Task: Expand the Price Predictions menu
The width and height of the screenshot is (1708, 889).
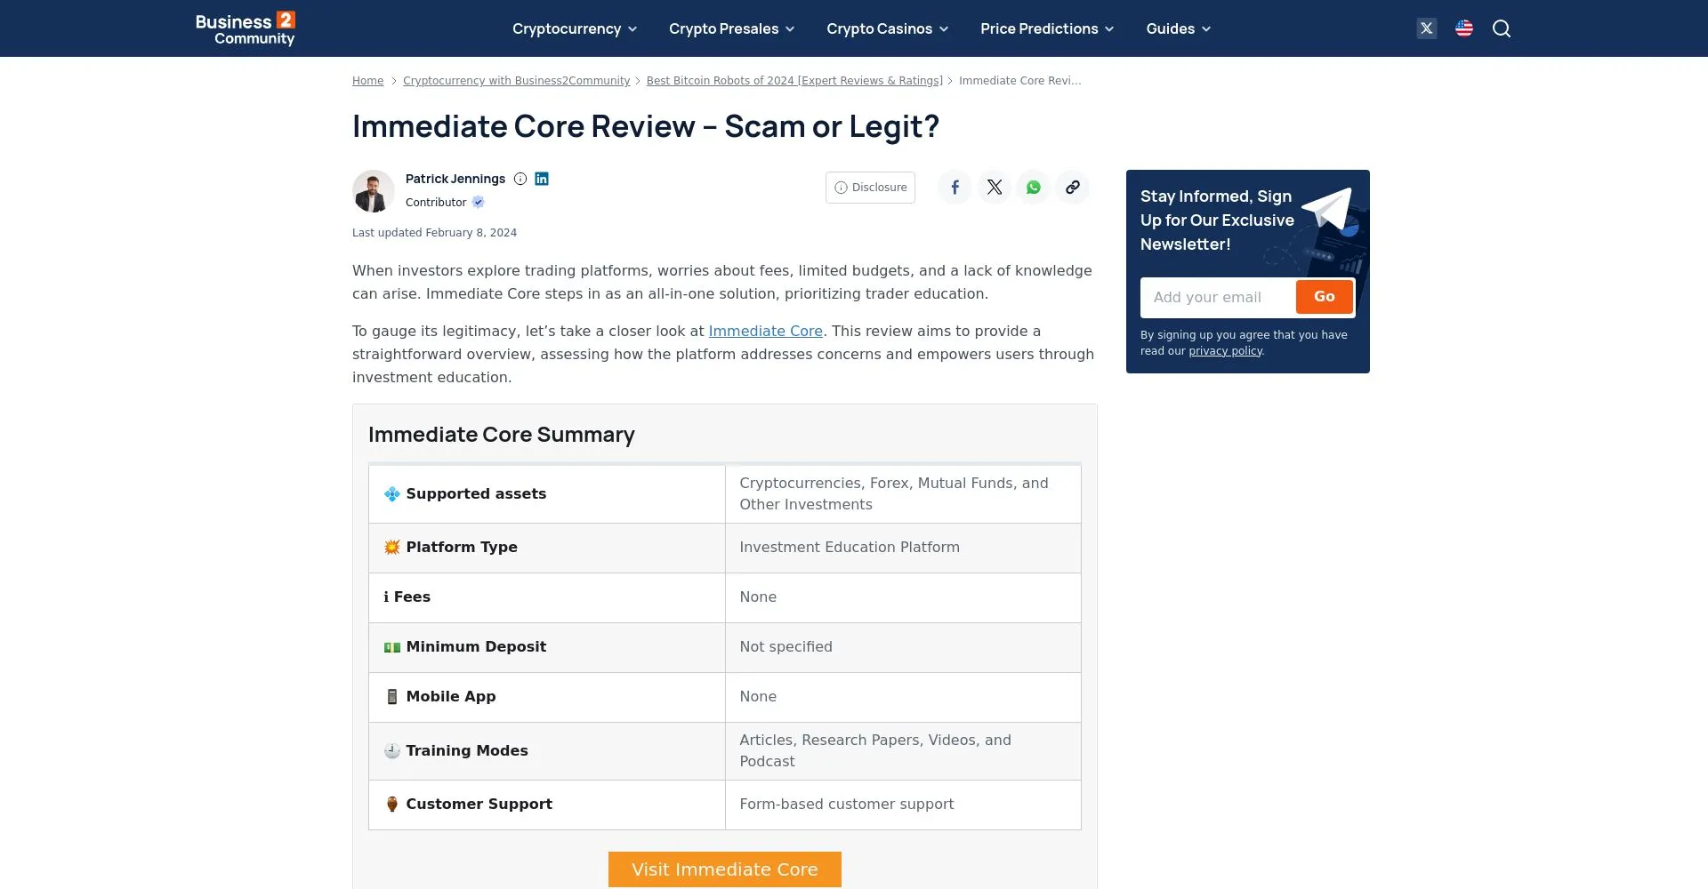Action: 1047,28
